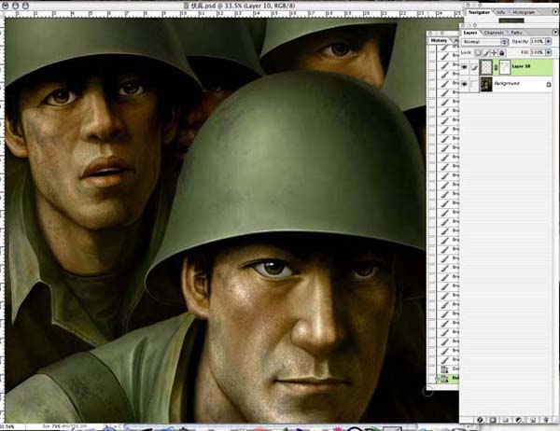The width and height of the screenshot is (560, 431).
Task: Create a new layer group in Layers panel
Action: [x=505, y=421]
